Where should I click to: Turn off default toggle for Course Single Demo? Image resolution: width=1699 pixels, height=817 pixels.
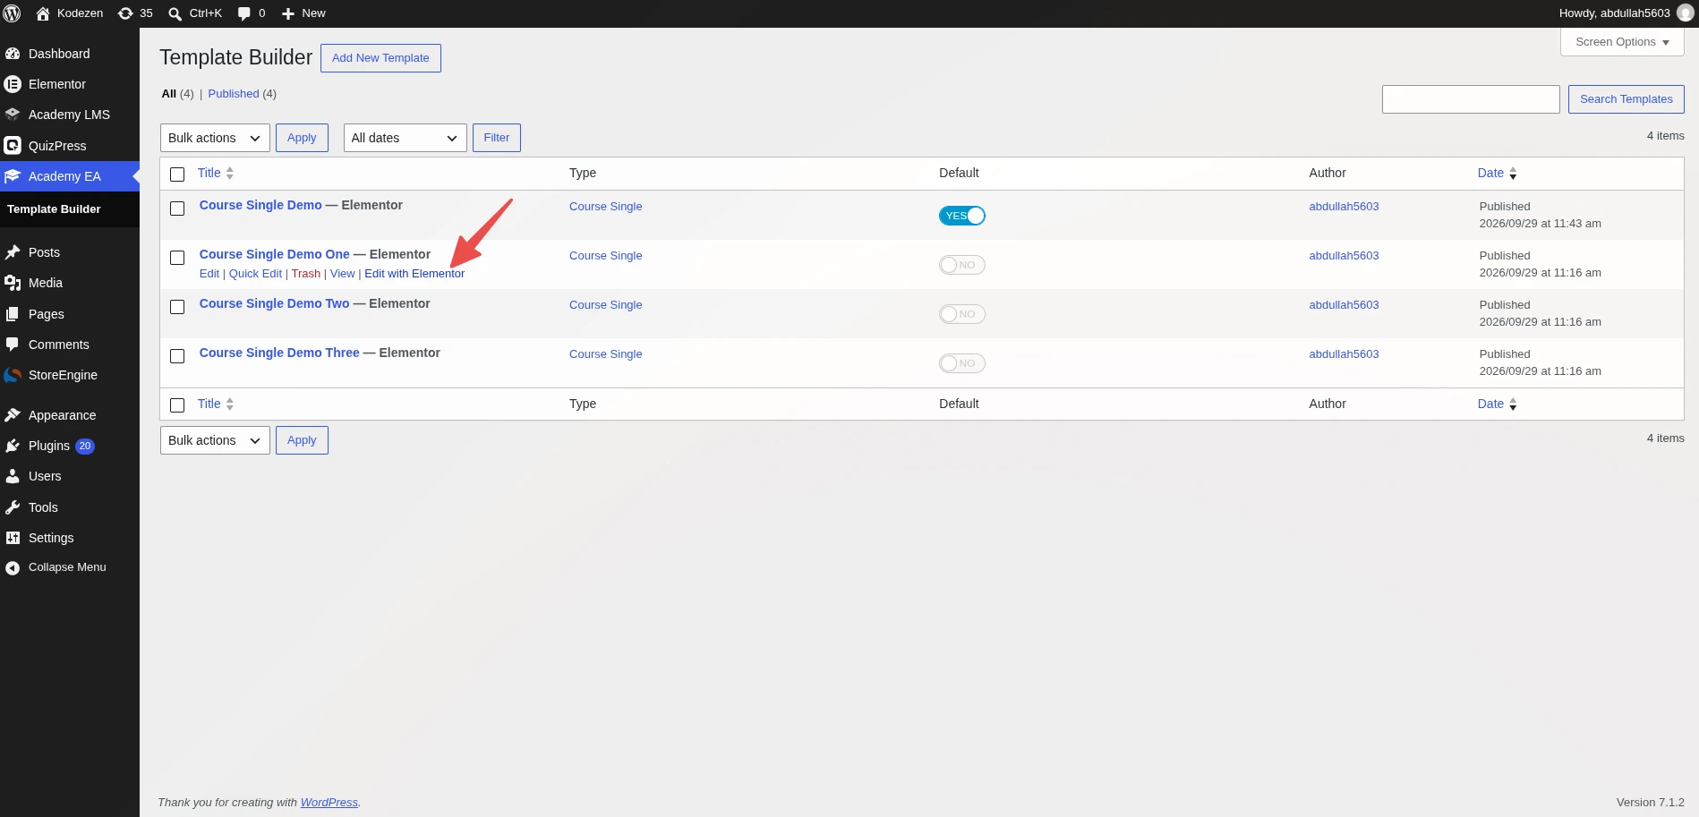click(962, 216)
